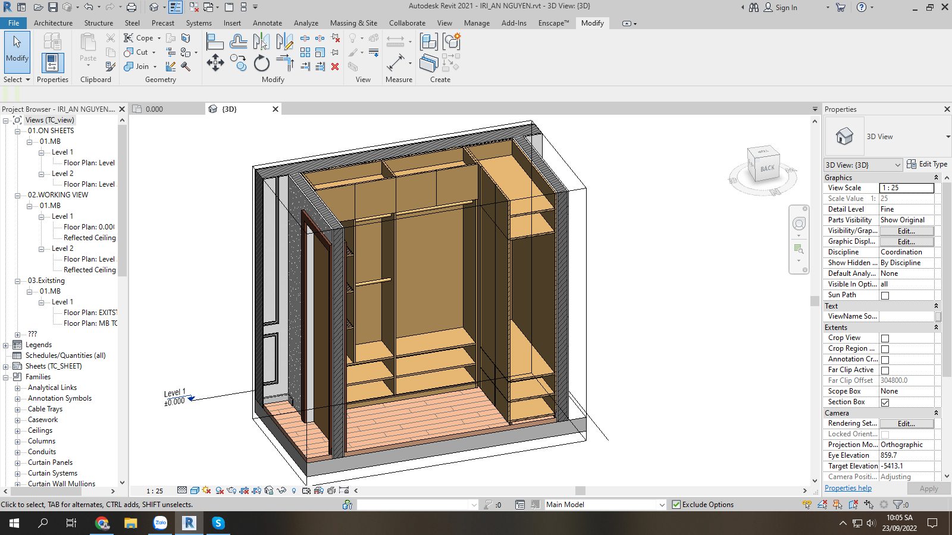Screen dimensions: 952x535
Task: Open Zalo from the taskbar
Action: tap(160, 524)
